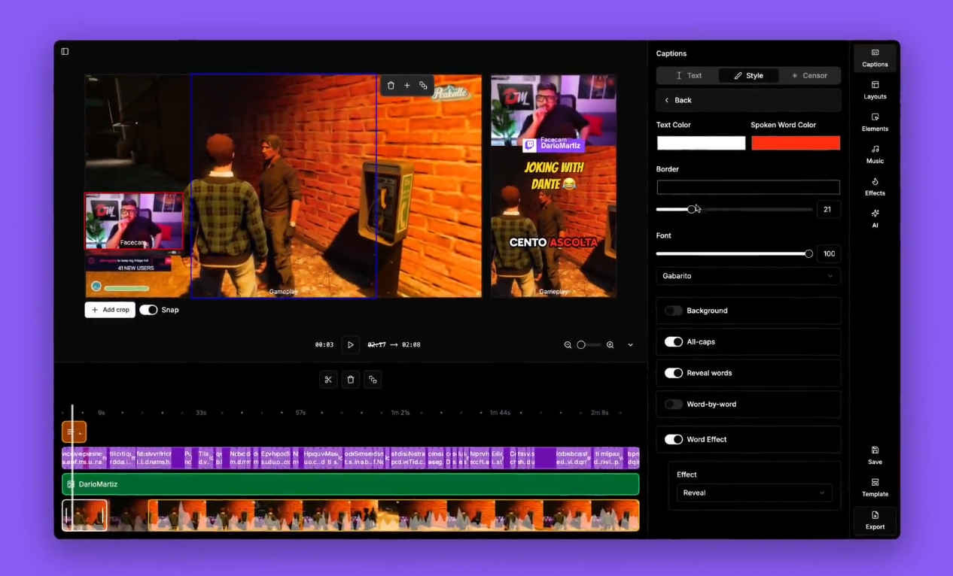Open the Layouts panel in sidebar
953x576 pixels.
(875, 90)
